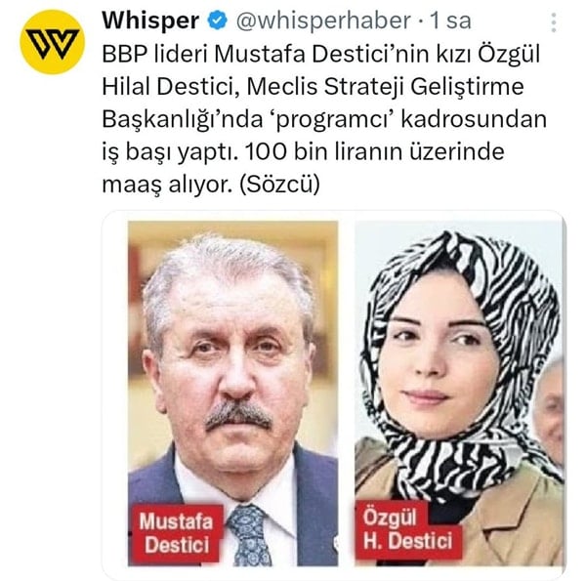Click the blue verified badge next to Whisper
Screen dimensions: 586x581
[x=217, y=21]
